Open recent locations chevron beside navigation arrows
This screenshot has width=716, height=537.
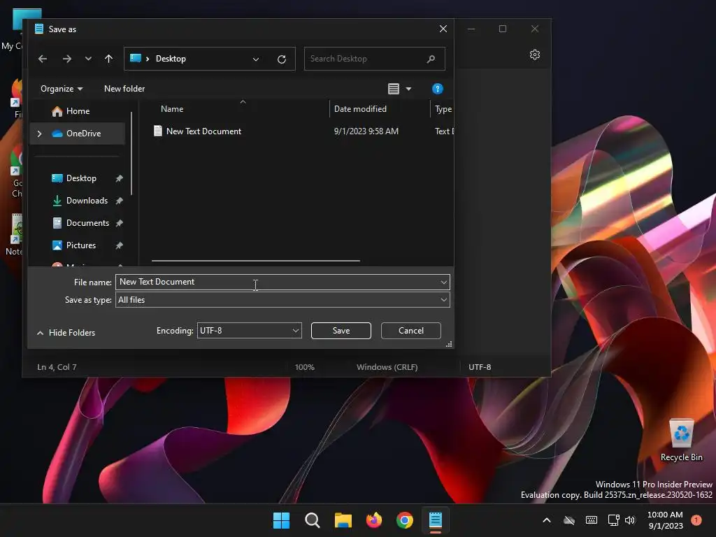click(88, 59)
